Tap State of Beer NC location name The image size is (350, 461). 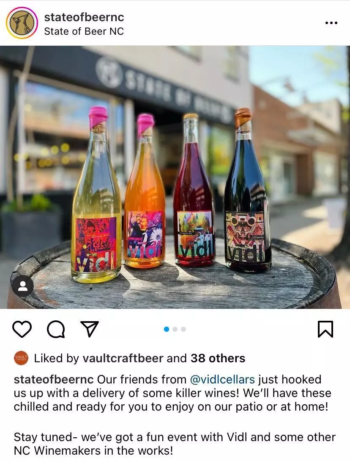pyautogui.click(x=84, y=31)
